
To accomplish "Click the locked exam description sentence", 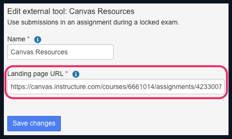I will point(93,22).
